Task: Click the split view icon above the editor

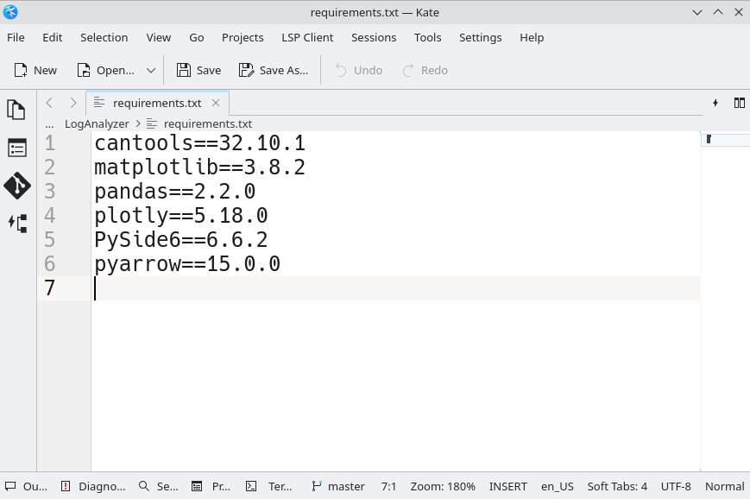Action: point(740,103)
